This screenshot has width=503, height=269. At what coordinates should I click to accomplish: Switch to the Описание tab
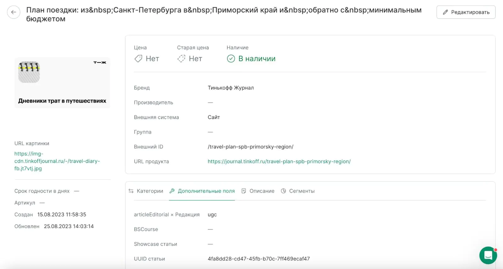click(x=258, y=191)
